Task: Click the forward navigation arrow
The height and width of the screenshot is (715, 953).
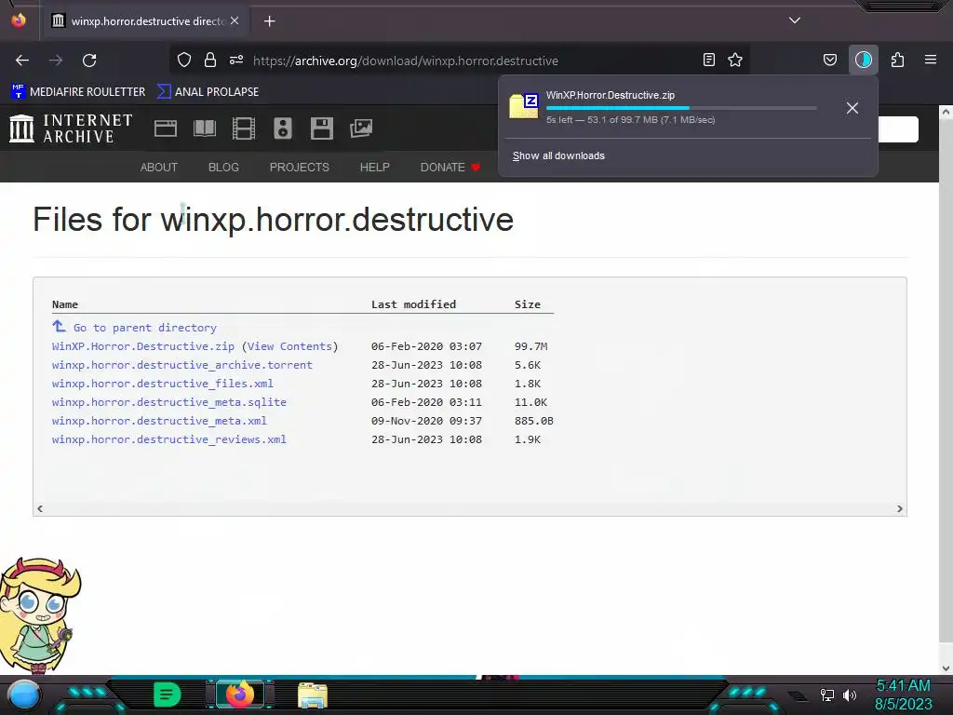Action: (56, 61)
